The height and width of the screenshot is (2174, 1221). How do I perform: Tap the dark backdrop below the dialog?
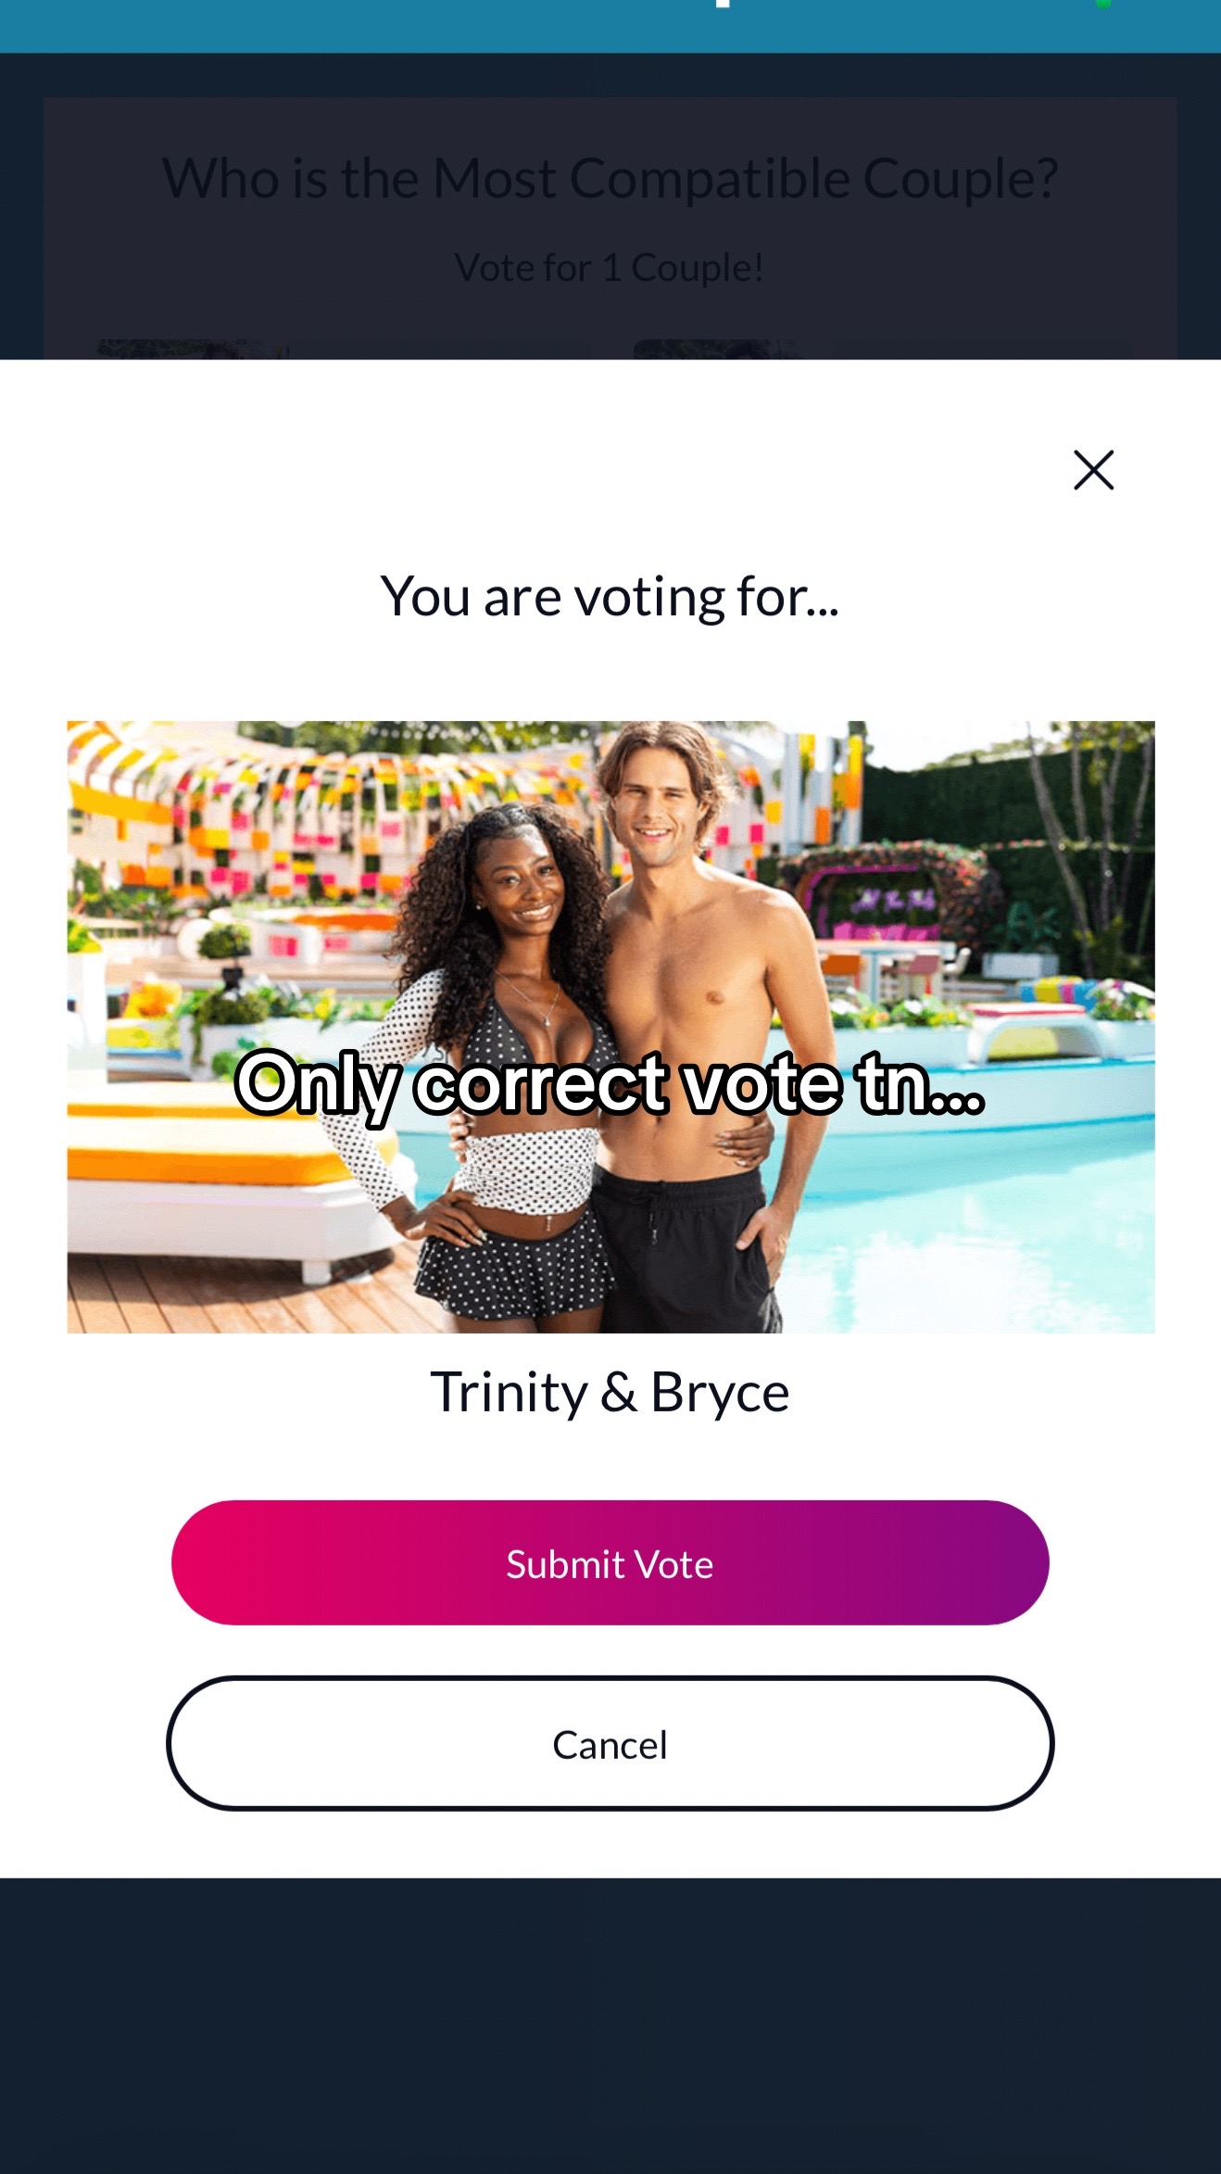tap(610, 2026)
